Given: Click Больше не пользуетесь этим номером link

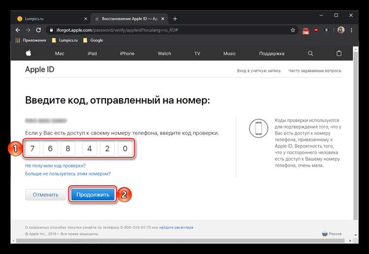Looking at the screenshot, I should (x=68, y=174).
